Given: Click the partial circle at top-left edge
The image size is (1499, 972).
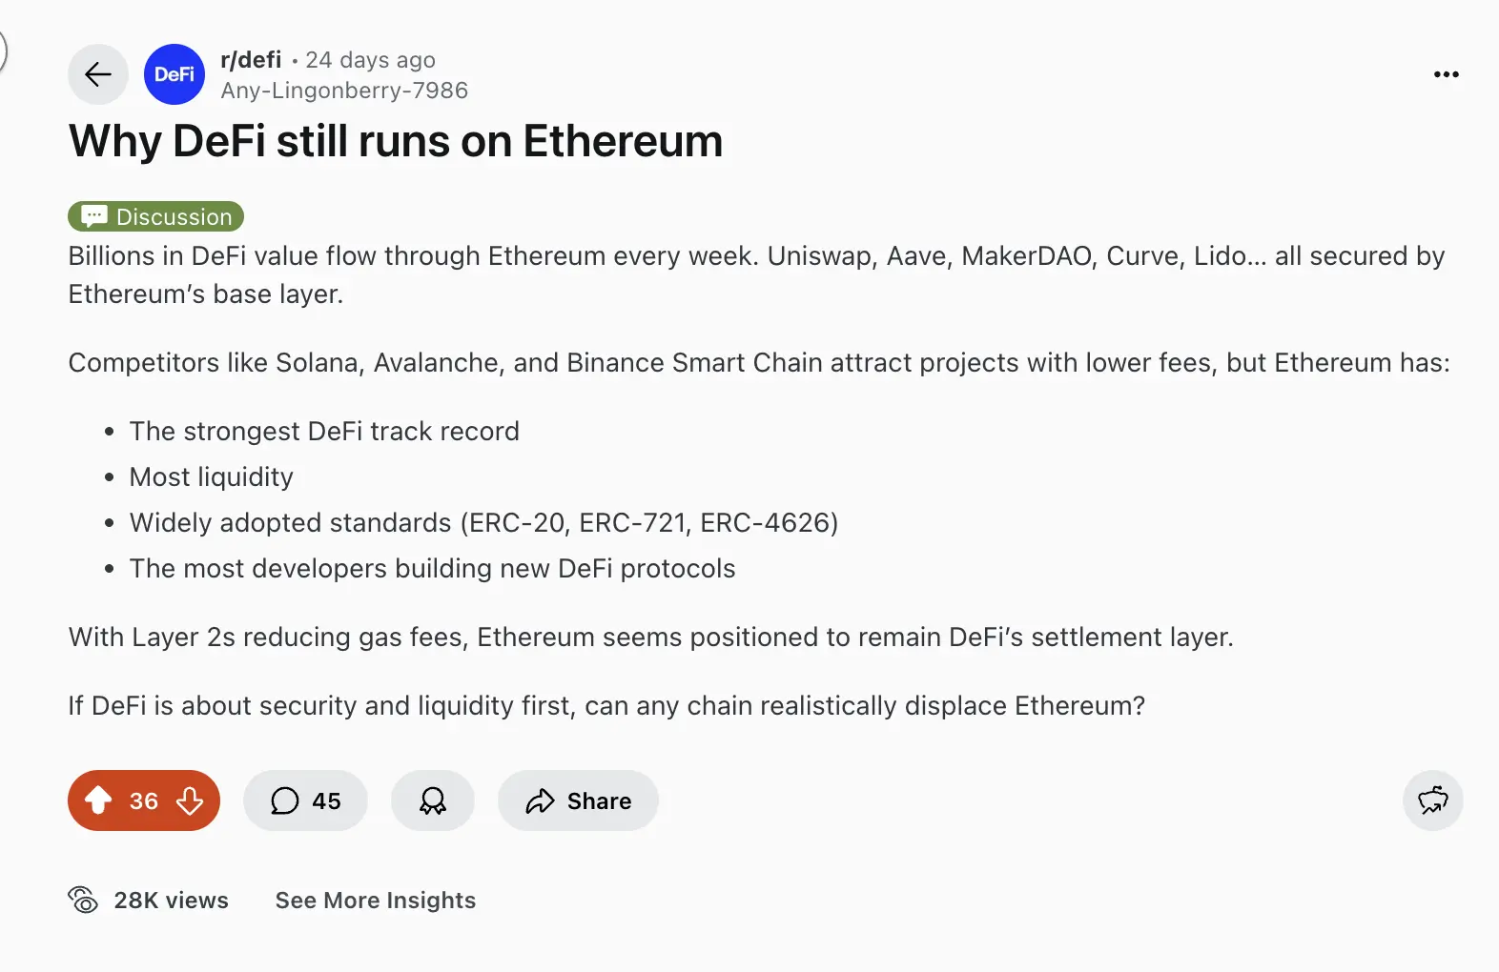Looking at the screenshot, I should coord(3,50).
